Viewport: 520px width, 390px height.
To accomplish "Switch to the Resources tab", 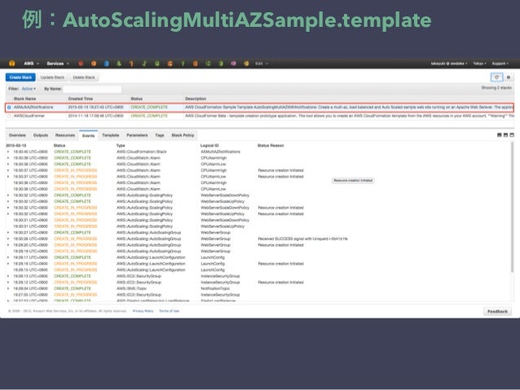I will tap(65, 135).
